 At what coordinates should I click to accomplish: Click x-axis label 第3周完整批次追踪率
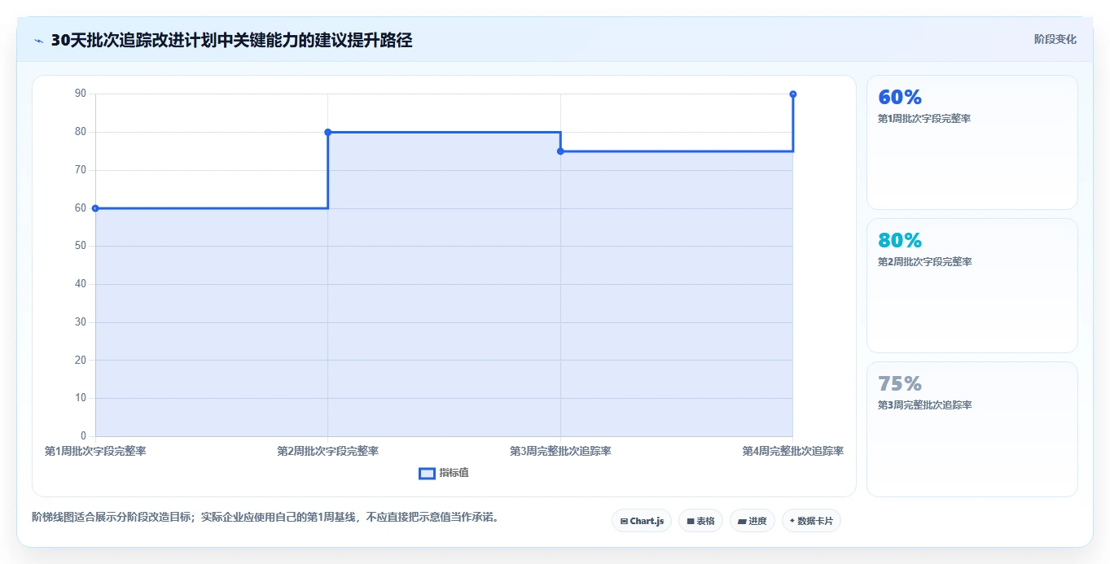click(560, 451)
